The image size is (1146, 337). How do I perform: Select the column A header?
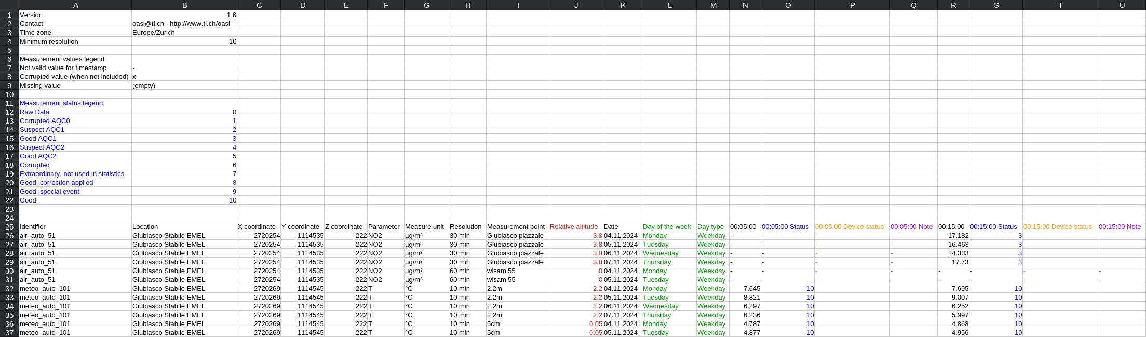75,5
